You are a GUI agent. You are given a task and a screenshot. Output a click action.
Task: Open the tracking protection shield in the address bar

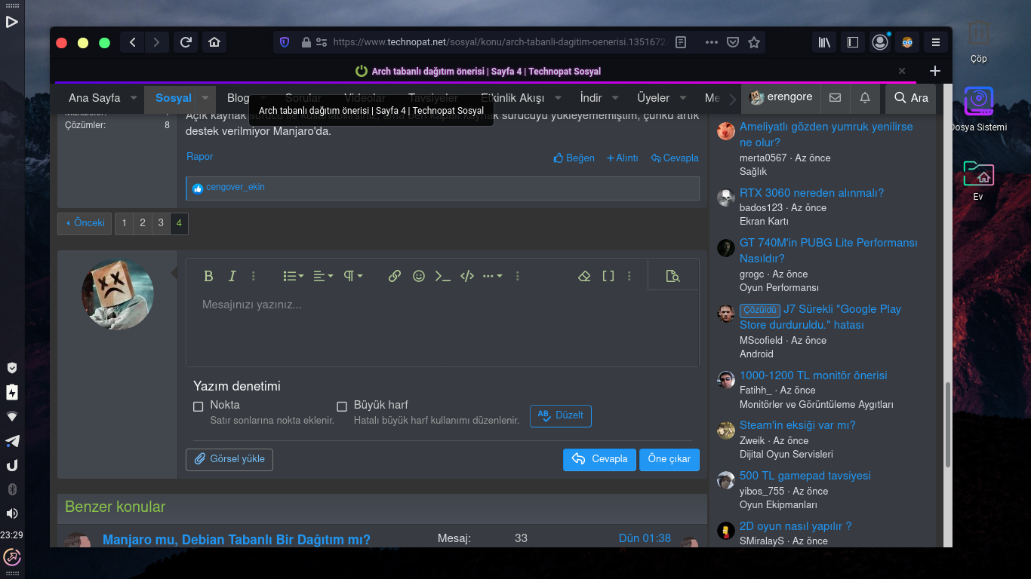coord(285,42)
